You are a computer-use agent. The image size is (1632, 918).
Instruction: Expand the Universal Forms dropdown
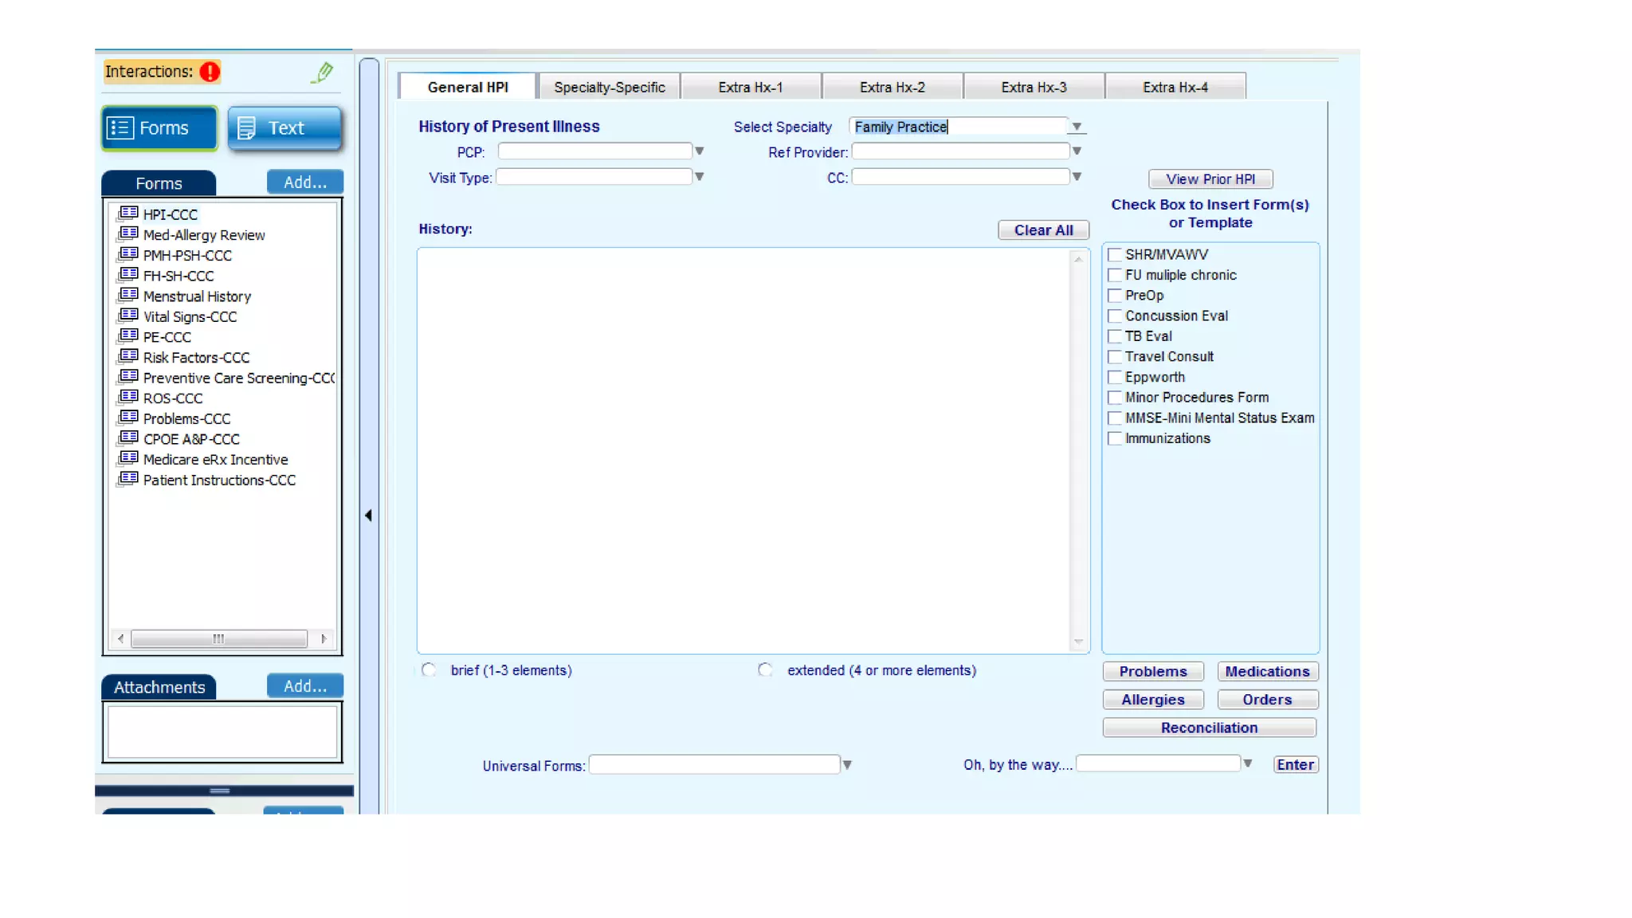click(x=847, y=765)
